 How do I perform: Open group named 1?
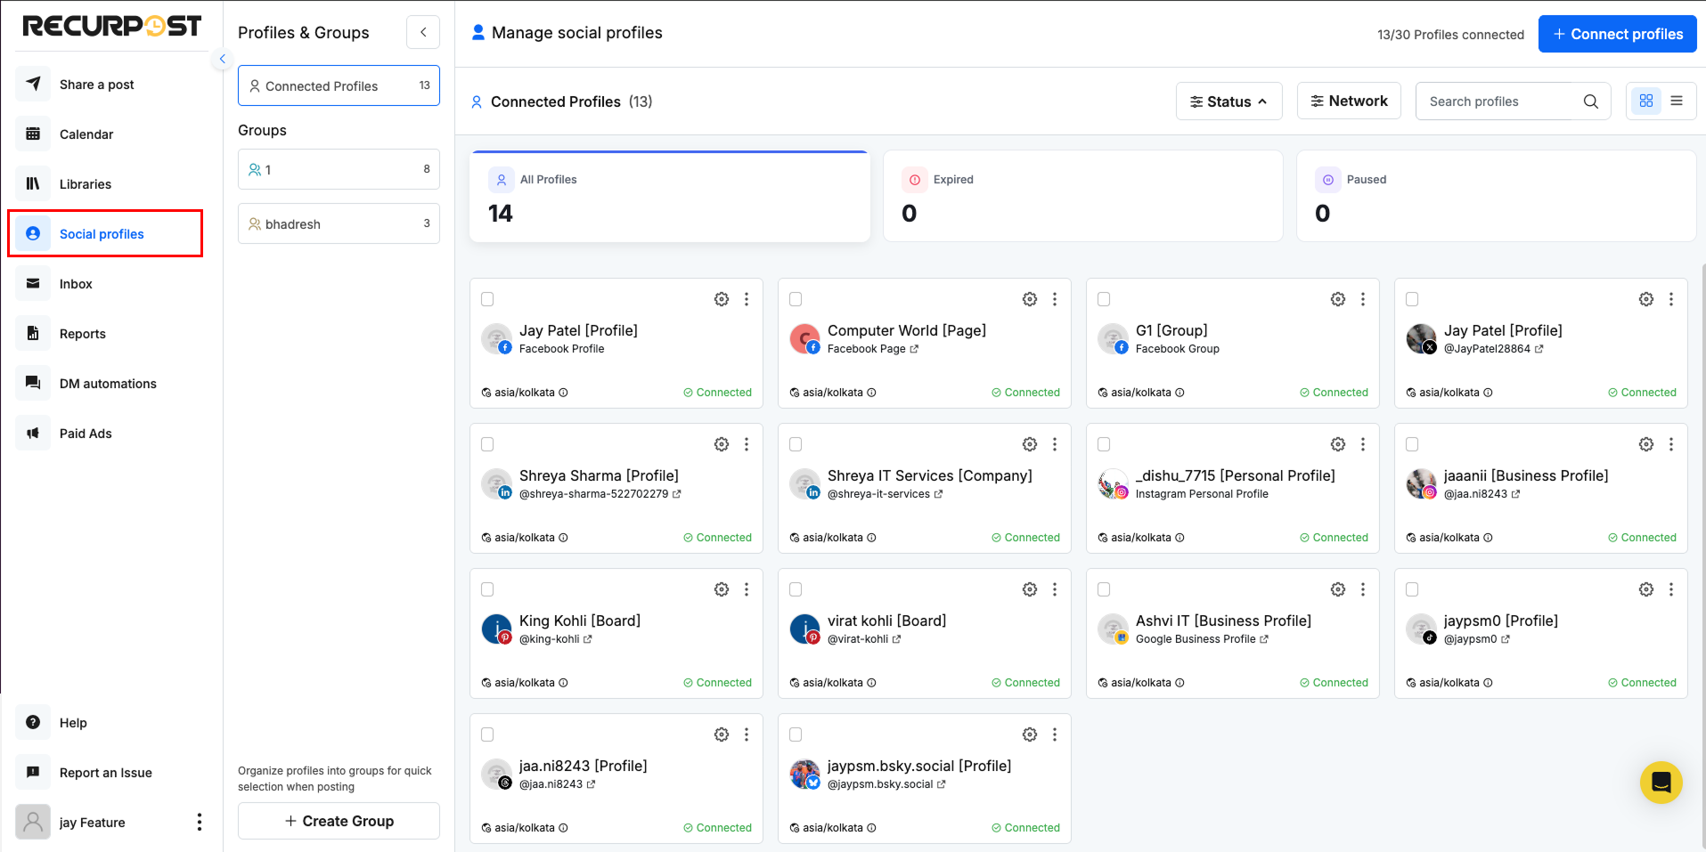click(339, 169)
